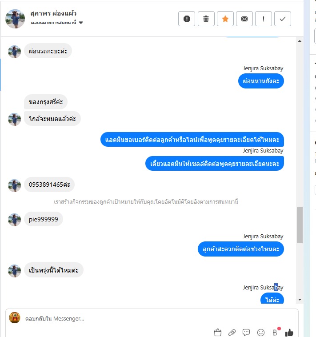Flag conversation as priority with exclamation mark
Image resolution: width=316 pixels, height=337 pixels.
pyautogui.click(x=264, y=19)
